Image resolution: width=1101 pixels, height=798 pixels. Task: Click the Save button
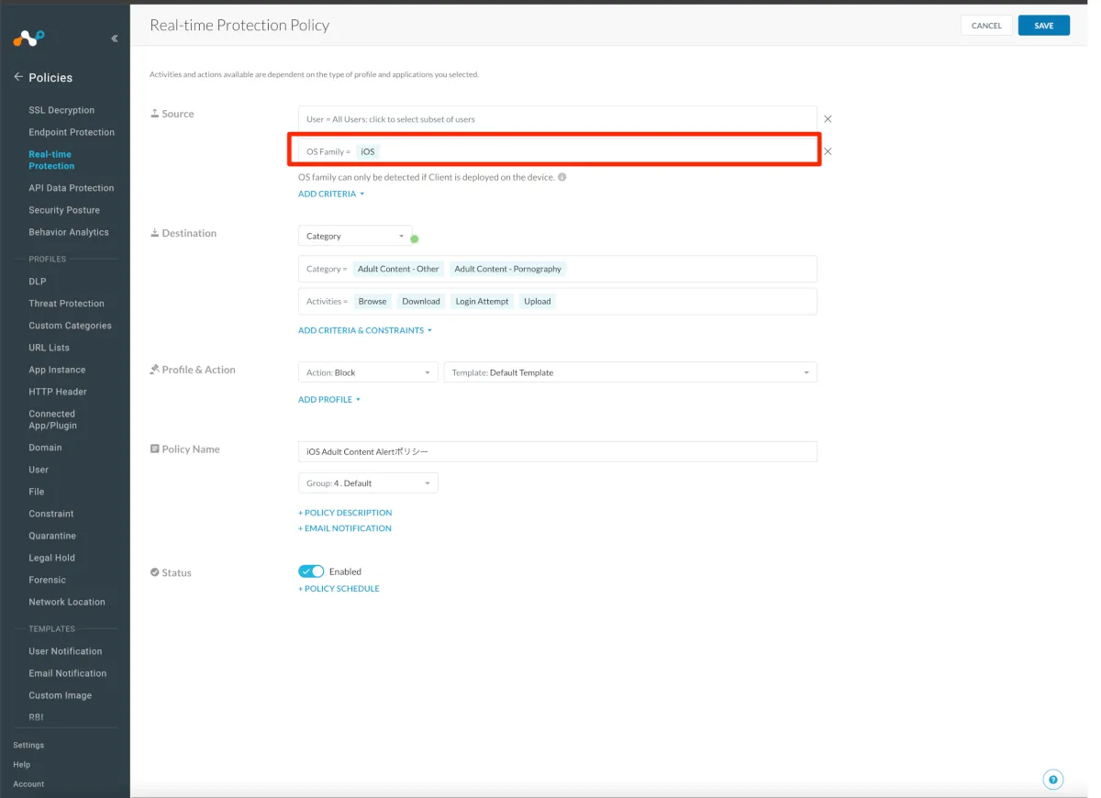tap(1043, 26)
